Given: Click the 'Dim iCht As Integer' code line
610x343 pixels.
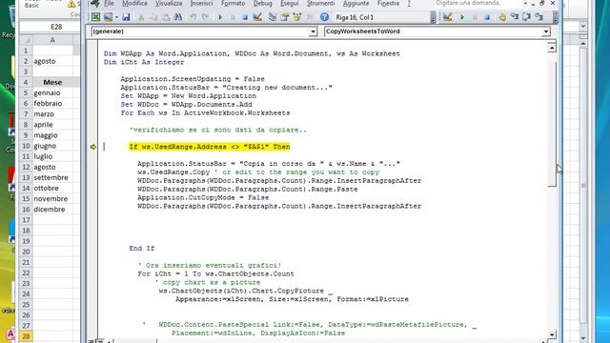Looking at the screenshot, I should tap(144, 62).
